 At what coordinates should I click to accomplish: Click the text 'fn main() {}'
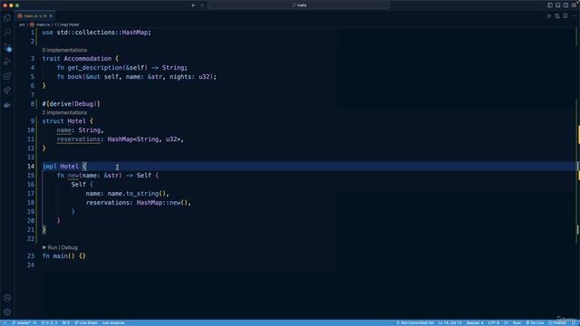coord(64,255)
